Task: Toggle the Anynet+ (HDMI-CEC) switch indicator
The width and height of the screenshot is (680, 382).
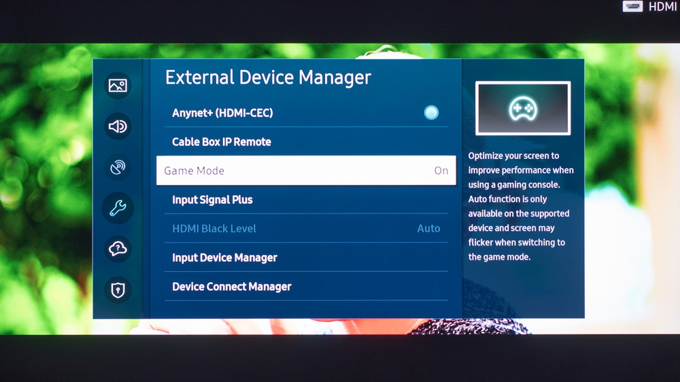Action: [431, 113]
